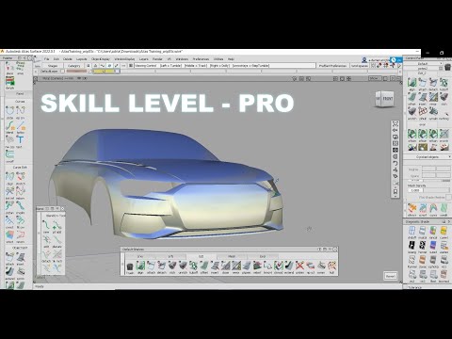Click the user account icon in menu bar
This screenshot has height=339, width=452.
364,59
